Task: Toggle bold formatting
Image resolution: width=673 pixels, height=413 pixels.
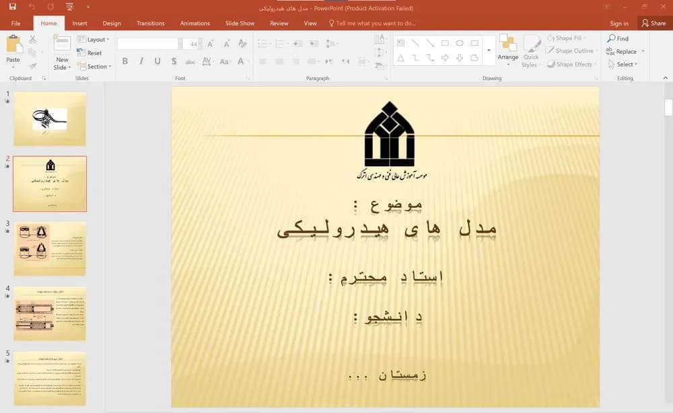Action: tap(125, 61)
